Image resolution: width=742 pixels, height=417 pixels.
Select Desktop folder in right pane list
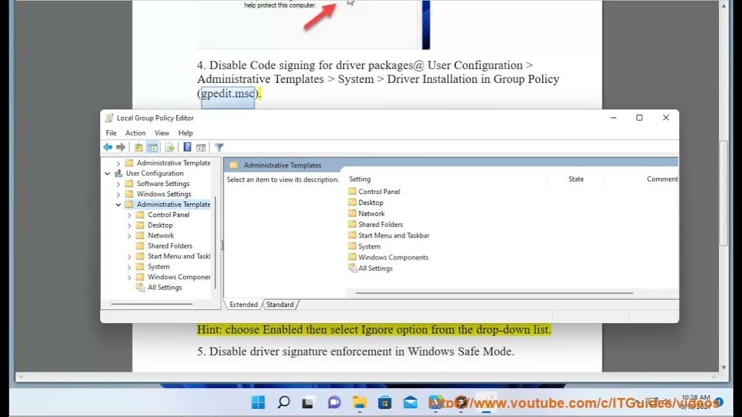[371, 203]
